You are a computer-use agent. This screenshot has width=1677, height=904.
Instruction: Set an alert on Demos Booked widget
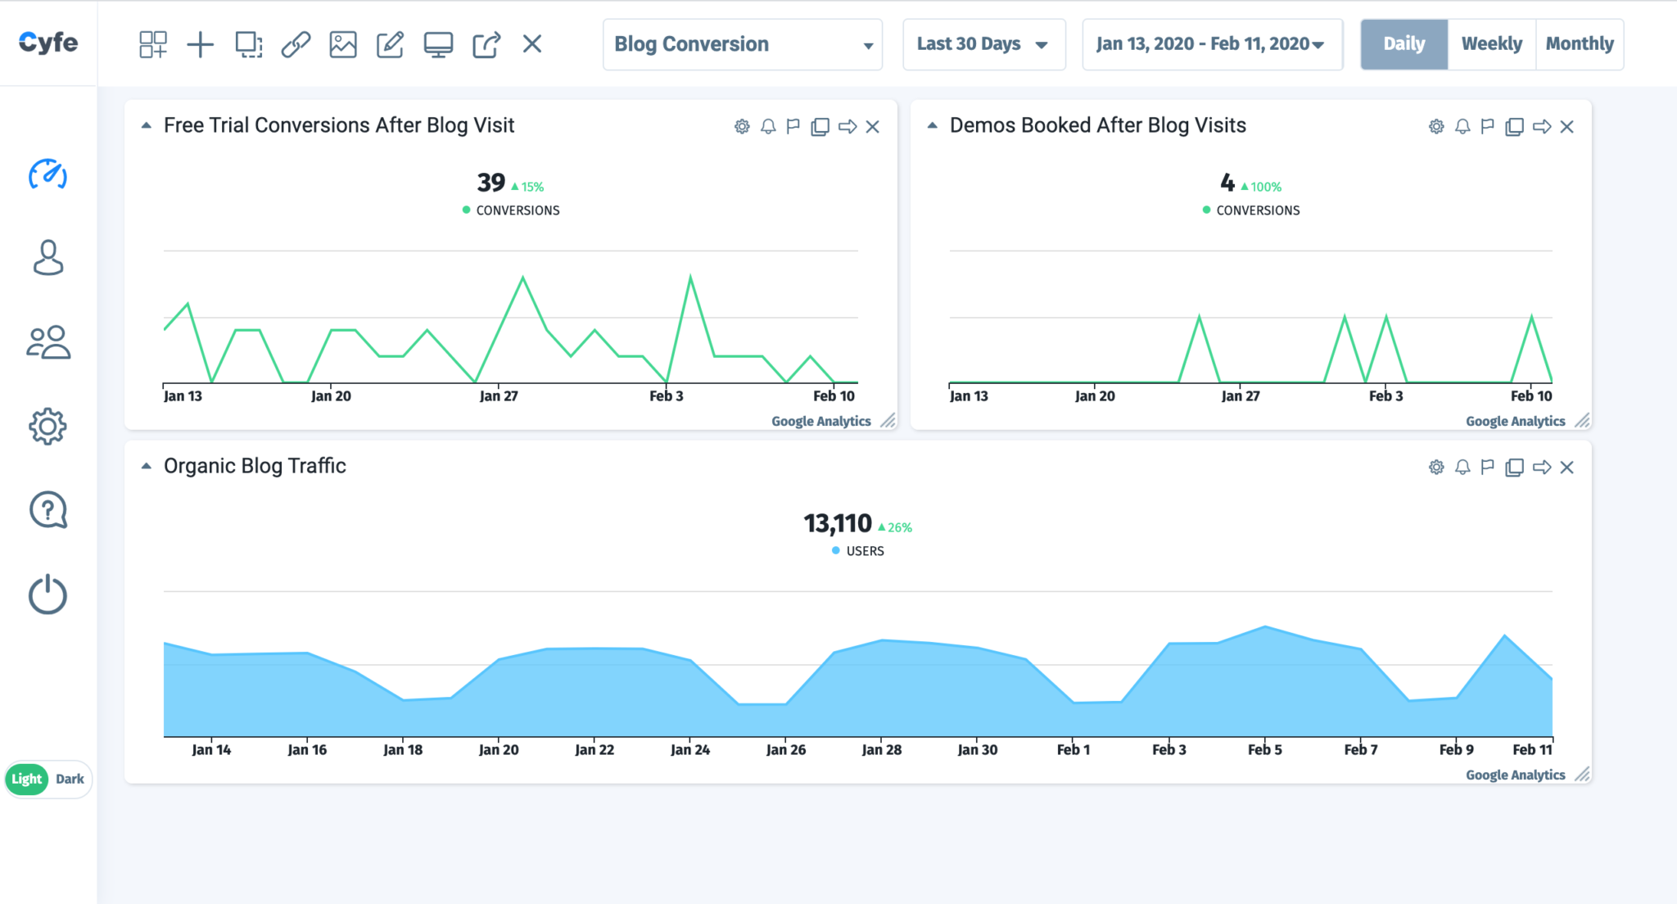(1461, 127)
